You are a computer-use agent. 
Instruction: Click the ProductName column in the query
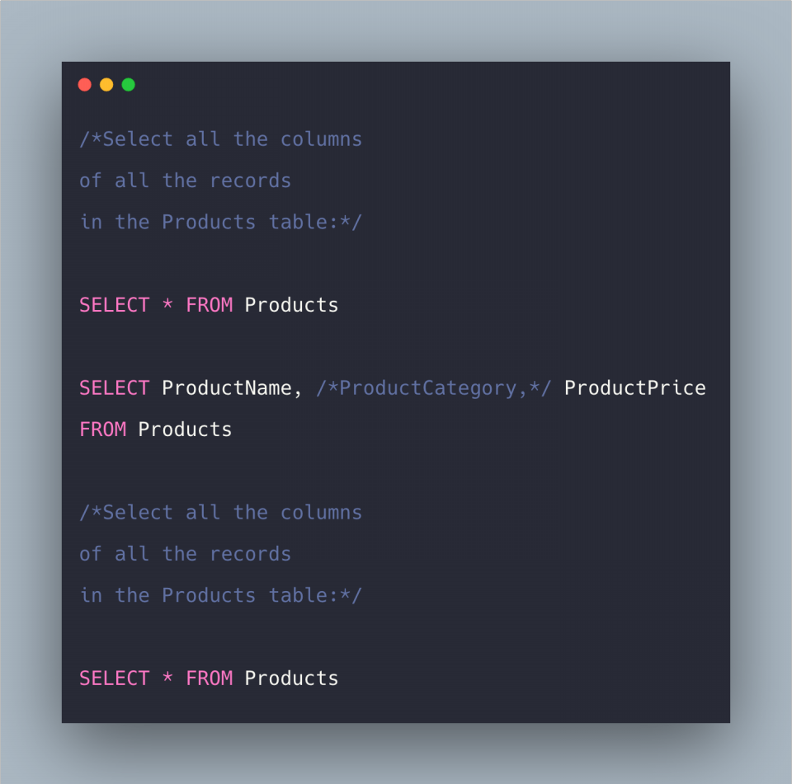(225, 388)
